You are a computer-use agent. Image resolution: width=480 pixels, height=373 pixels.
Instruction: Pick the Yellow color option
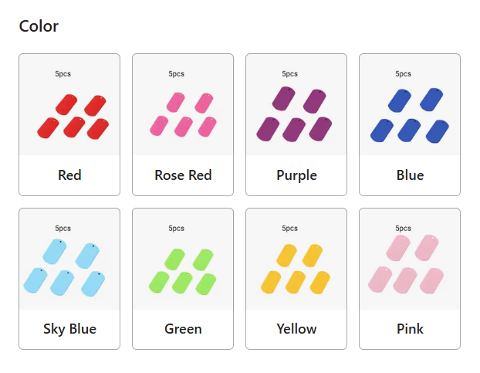point(296,279)
